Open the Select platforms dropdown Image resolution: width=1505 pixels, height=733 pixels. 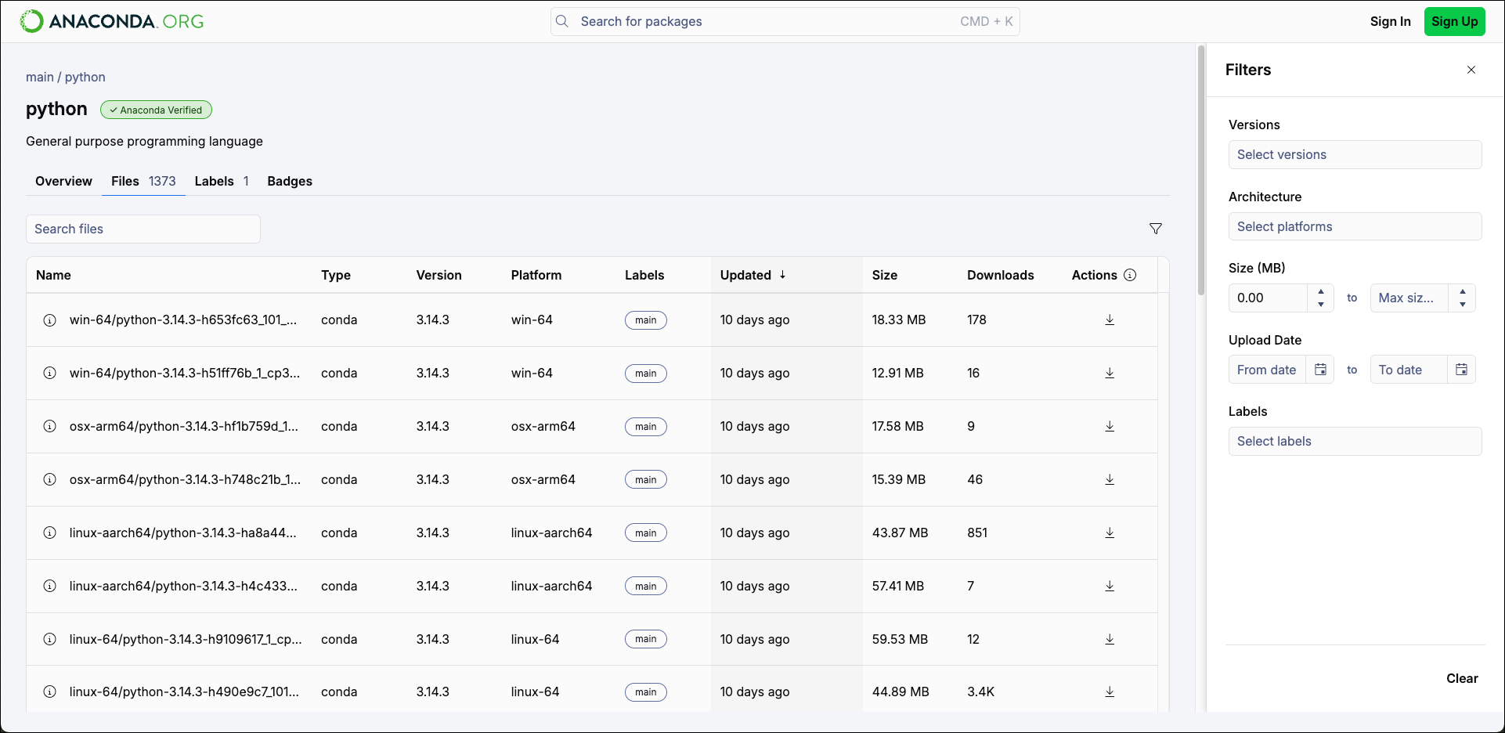click(1355, 226)
